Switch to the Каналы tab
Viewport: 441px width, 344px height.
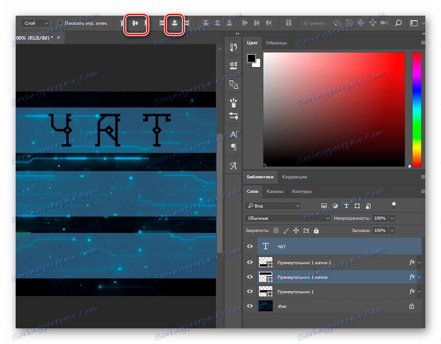[x=275, y=191]
